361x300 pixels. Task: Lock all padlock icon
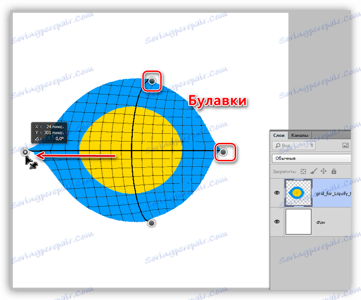(x=334, y=171)
